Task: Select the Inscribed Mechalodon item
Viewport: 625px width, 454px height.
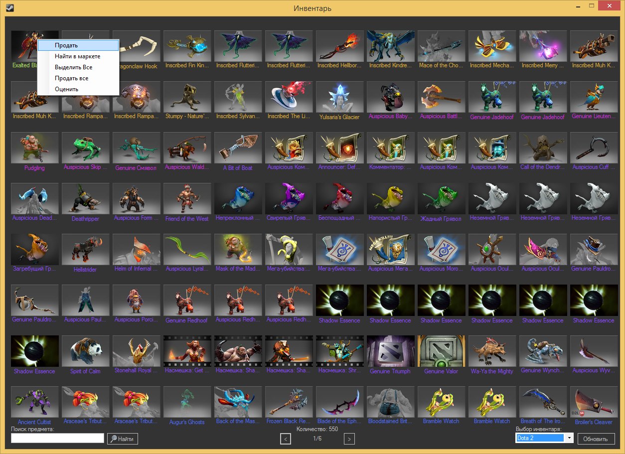Action: point(492,46)
